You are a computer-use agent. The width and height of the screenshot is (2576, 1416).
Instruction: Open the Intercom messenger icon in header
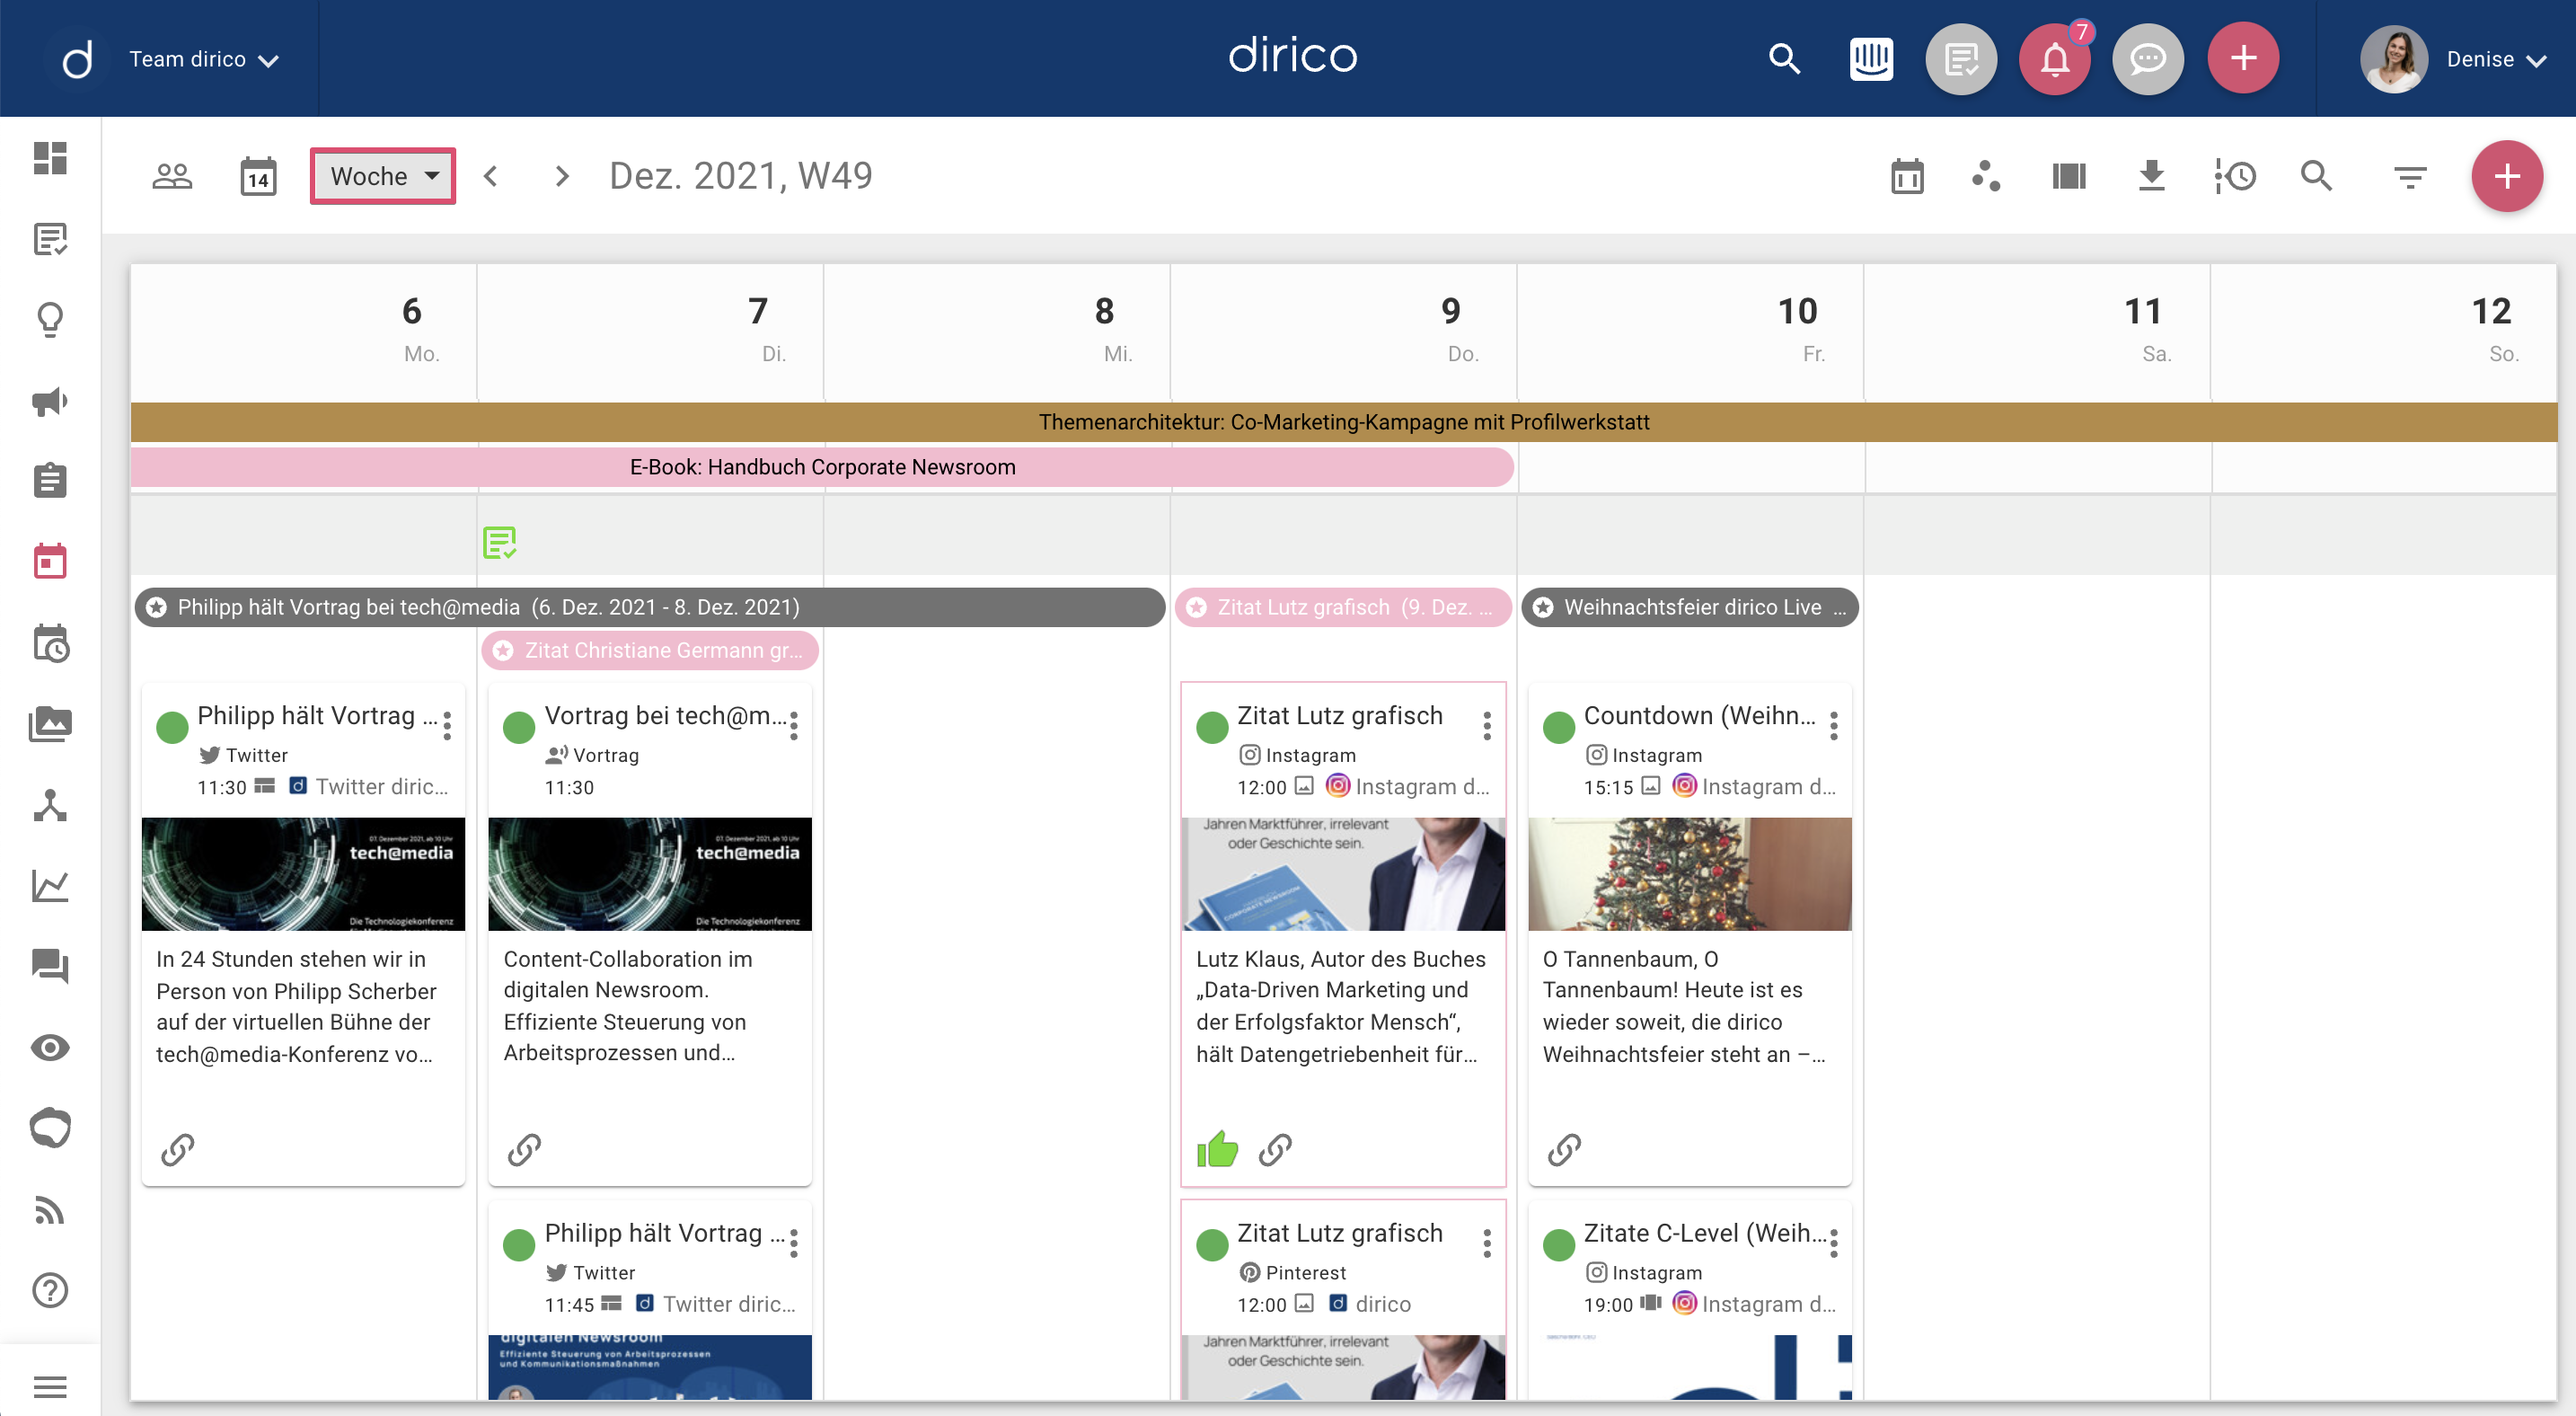(1871, 59)
